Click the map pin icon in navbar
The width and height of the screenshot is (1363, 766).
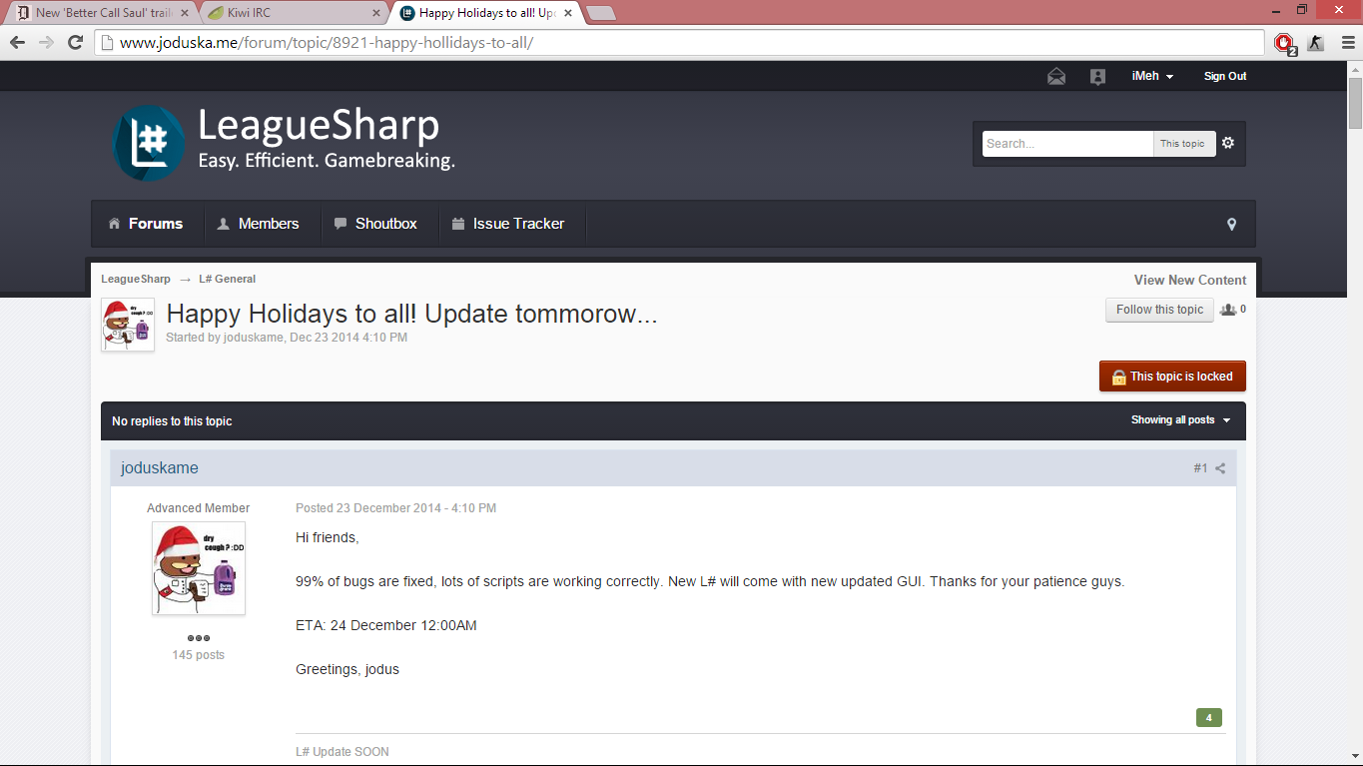click(1231, 225)
